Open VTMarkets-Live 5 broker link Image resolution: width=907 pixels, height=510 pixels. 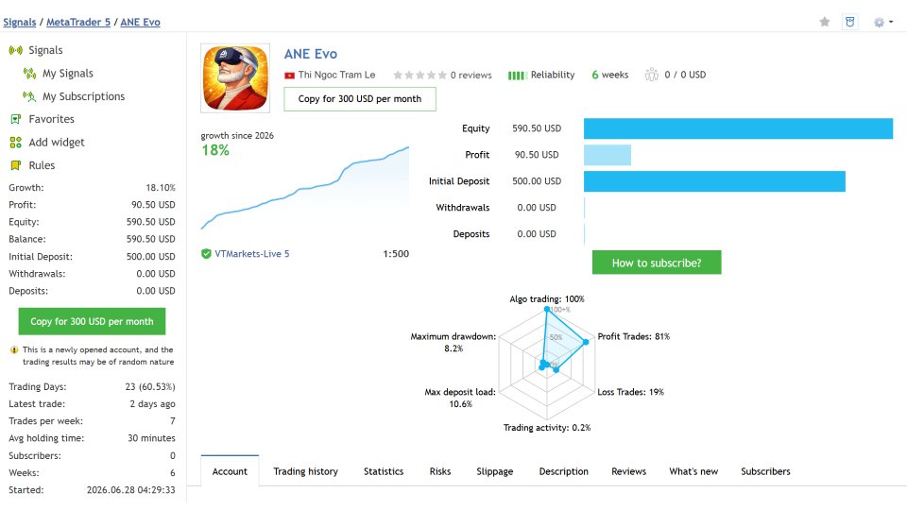[251, 254]
